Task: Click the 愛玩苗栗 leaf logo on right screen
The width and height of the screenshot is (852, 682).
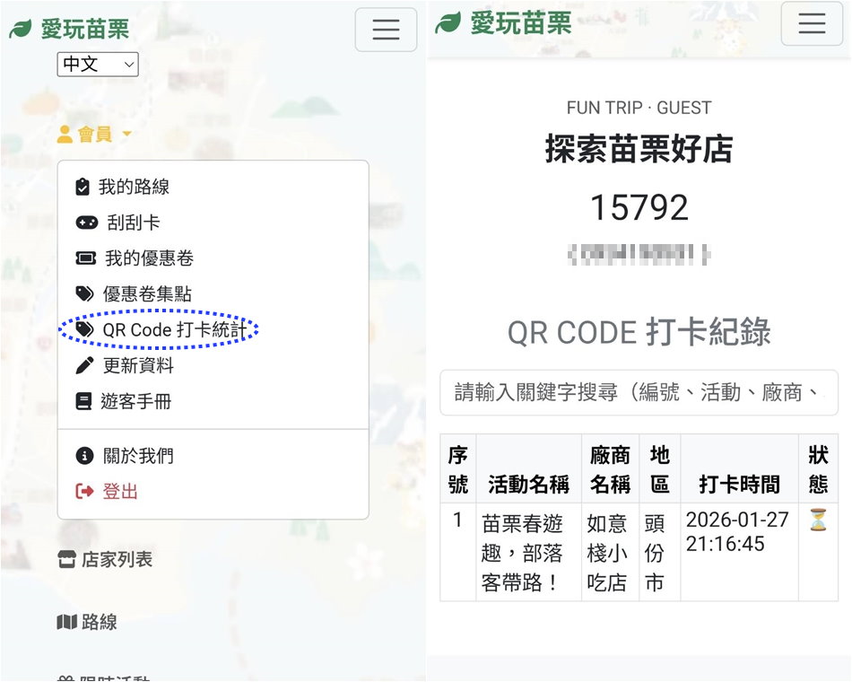Action: click(448, 23)
